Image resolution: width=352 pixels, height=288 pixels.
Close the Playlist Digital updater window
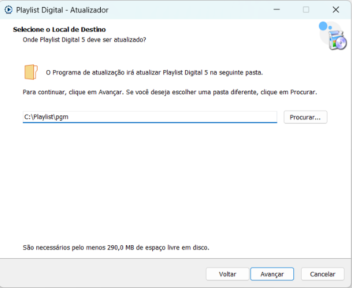coord(336,10)
